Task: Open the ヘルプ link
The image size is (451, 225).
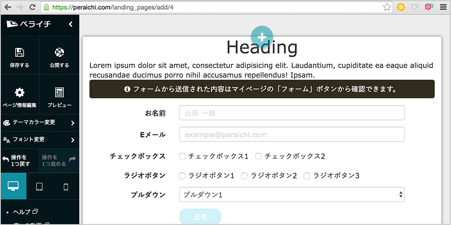Action: [x=26, y=212]
